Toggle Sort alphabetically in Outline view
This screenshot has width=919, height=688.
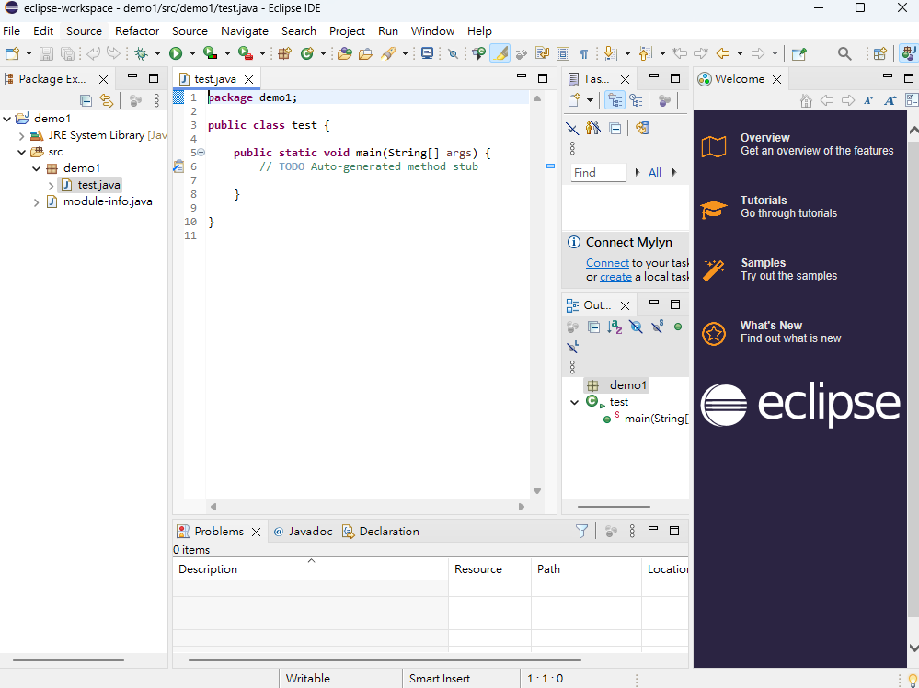point(615,327)
